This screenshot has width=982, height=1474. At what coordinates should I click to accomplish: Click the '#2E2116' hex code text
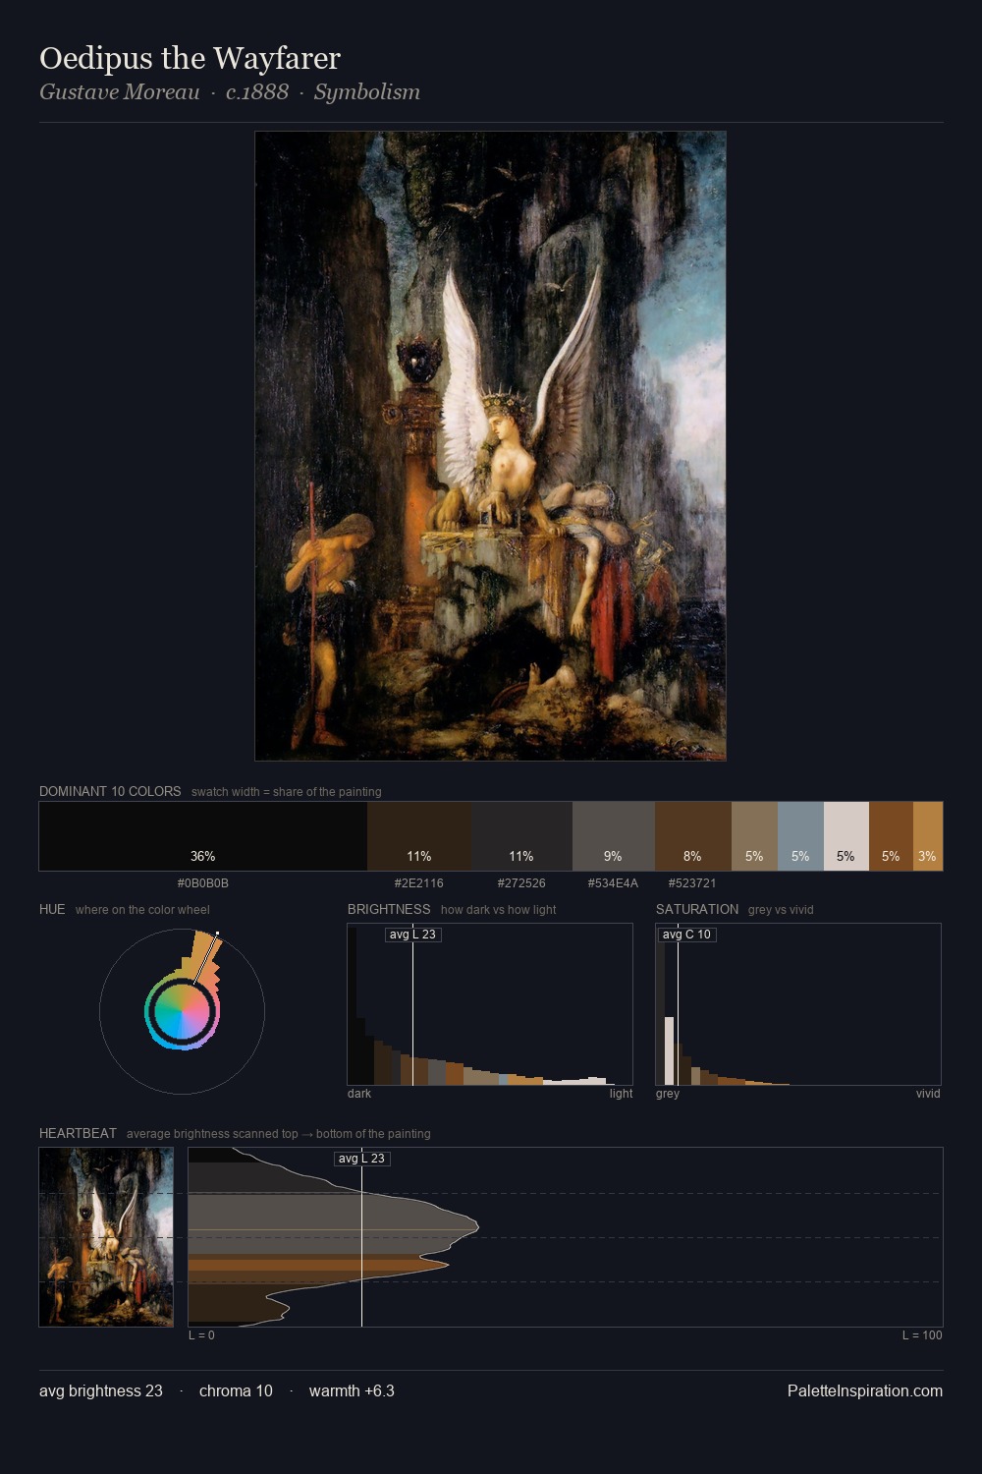[x=419, y=883]
